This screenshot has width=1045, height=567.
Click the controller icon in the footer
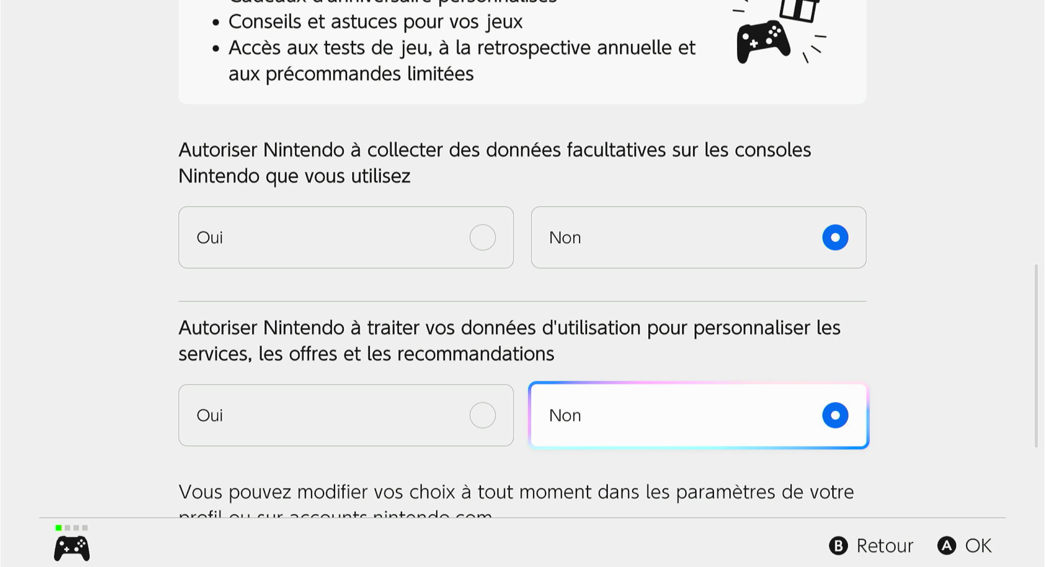(x=72, y=548)
